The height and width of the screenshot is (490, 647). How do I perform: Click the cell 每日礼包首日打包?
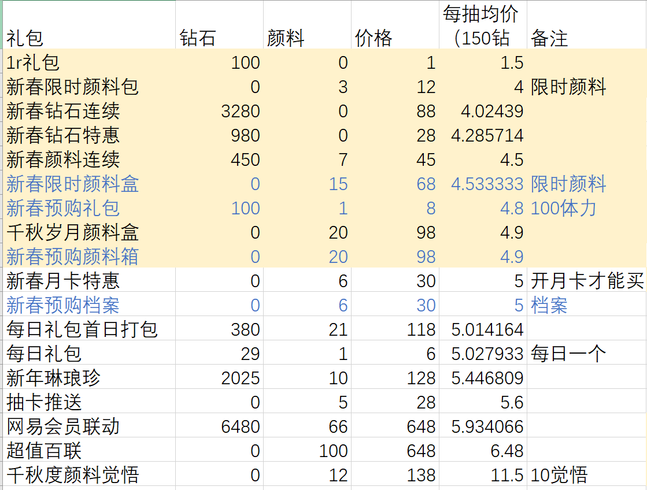click(88, 329)
